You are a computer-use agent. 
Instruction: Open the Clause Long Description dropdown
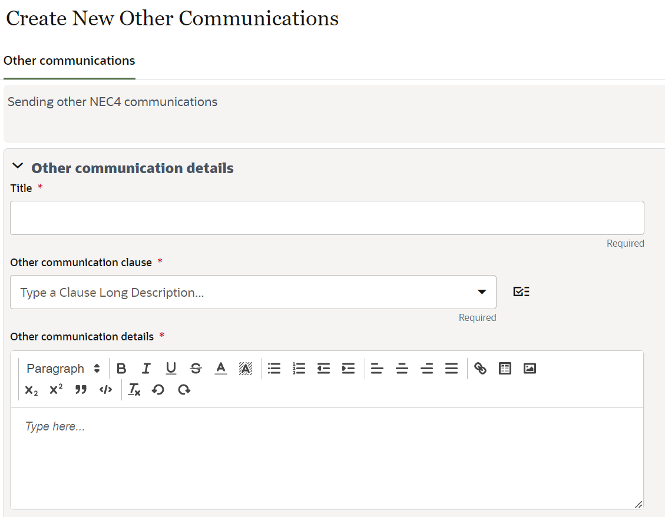tap(482, 291)
